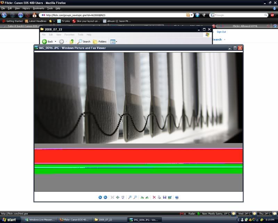Delete picture with red X icon
278x223 pixels.
click(154, 197)
